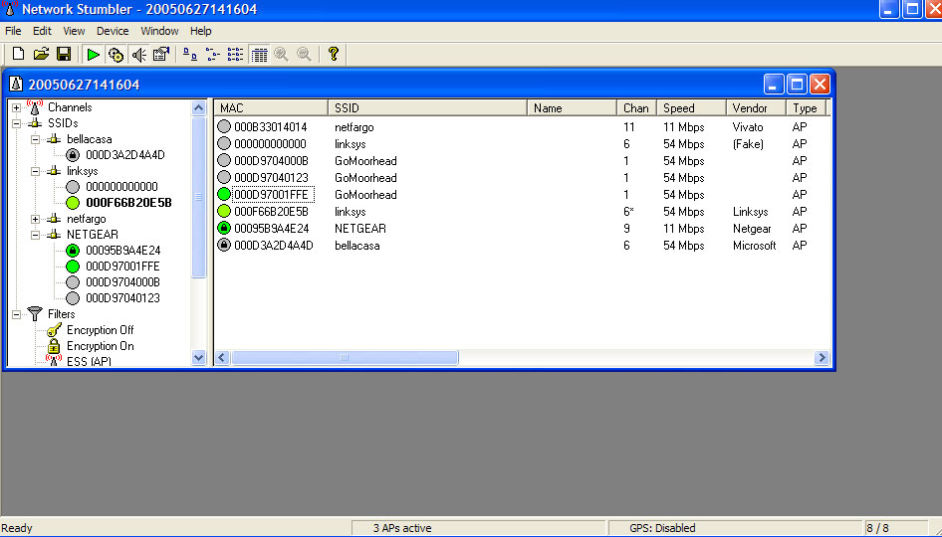This screenshot has width=942, height=537.
Task: Click gray signal icon of 000D9704000B row
Action: tap(224, 161)
